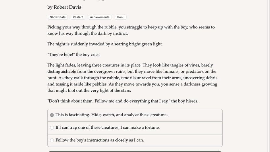Click the line "Don't think about them"
Image resolution: width=270 pixels, height=152 pixels.
[x=123, y=101]
